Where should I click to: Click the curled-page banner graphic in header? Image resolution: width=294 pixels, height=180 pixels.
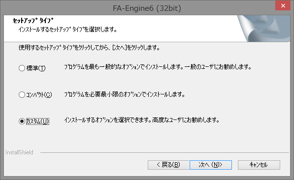pos(263,29)
